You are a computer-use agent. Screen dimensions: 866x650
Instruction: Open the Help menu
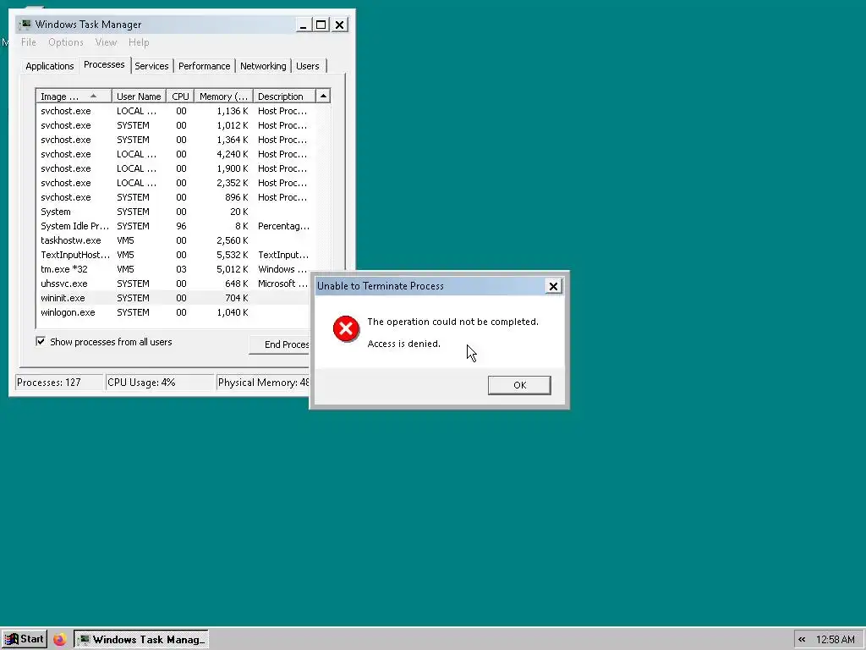click(x=139, y=42)
